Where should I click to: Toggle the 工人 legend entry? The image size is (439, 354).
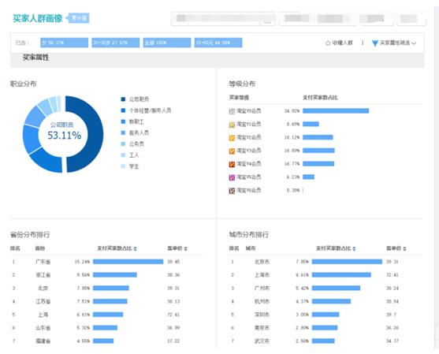(130, 155)
